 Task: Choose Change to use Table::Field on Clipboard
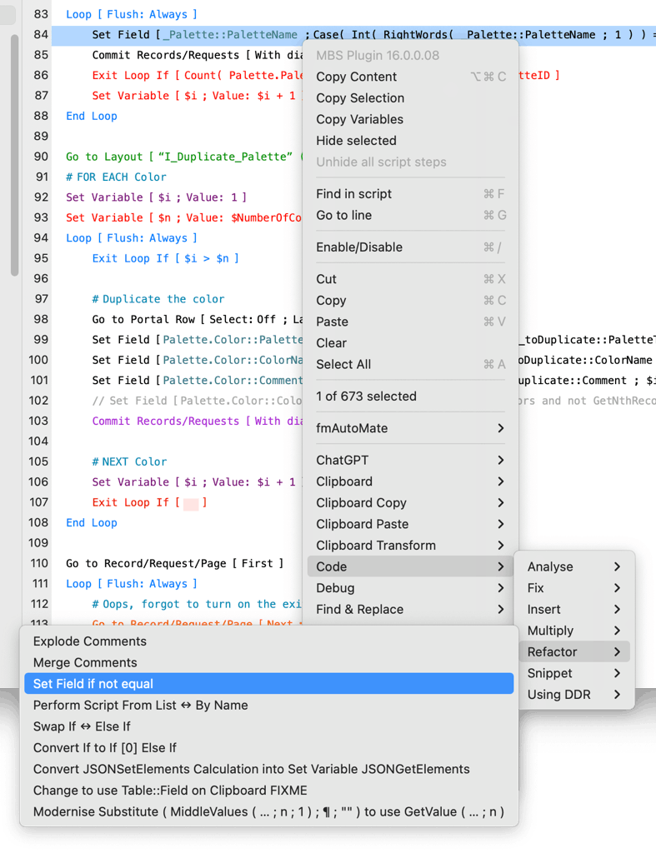click(269, 790)
